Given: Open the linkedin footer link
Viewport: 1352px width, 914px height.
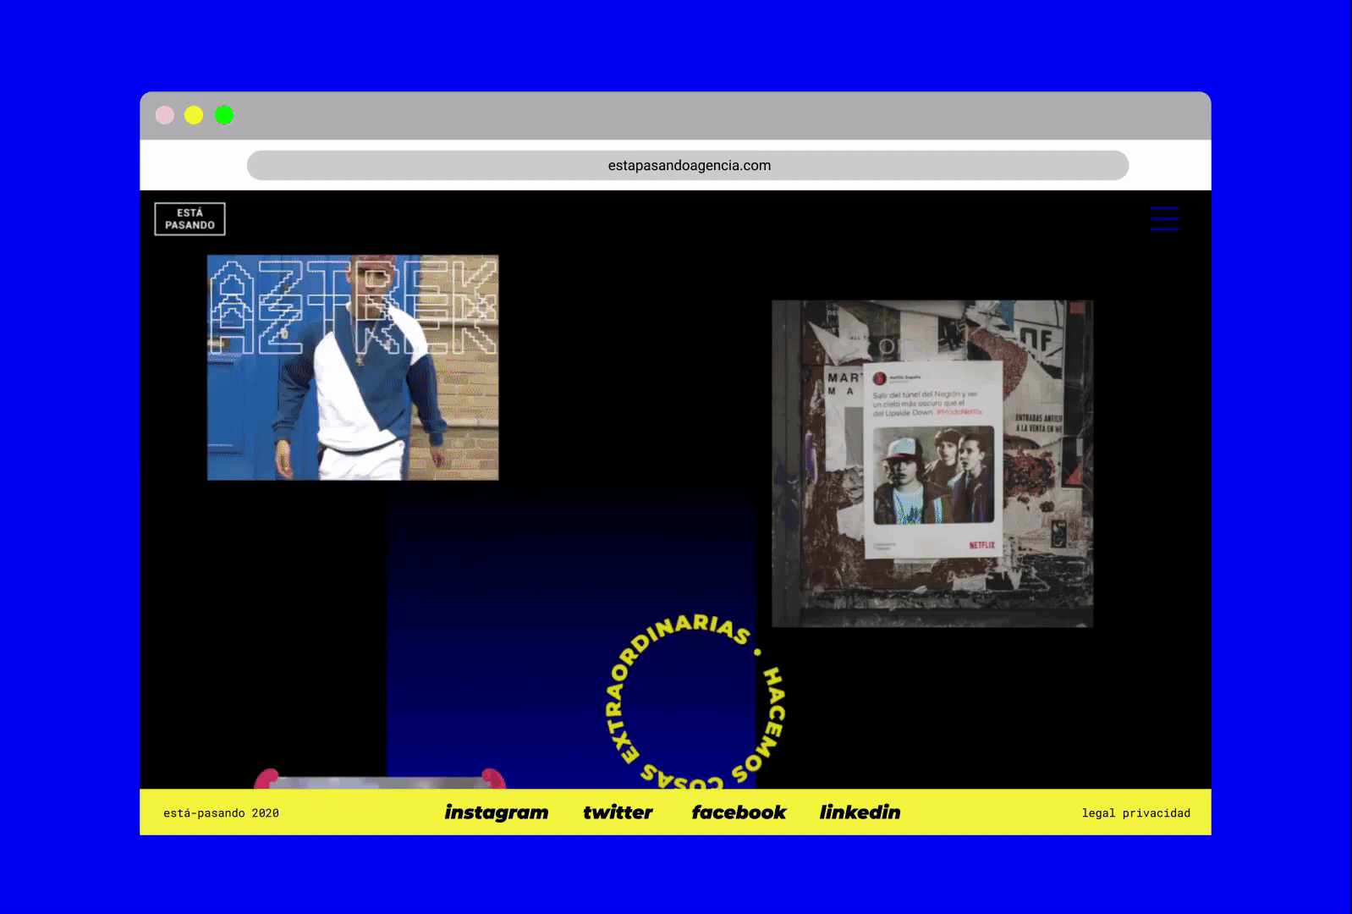Looking at the screenshot, I should pyautogui.click(x=860, y=812).
